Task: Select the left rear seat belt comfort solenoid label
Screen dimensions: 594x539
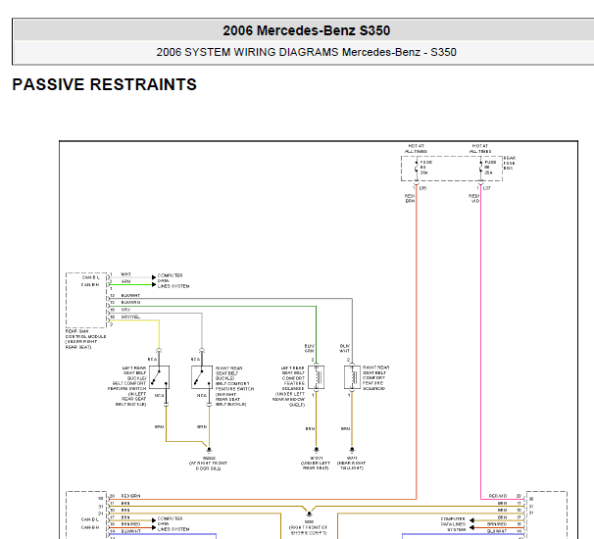Action: click(288, 386)
